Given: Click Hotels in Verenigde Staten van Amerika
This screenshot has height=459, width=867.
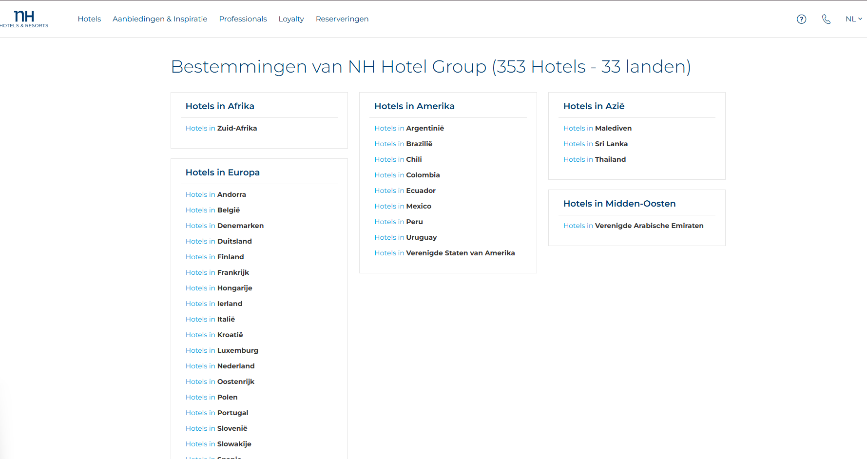Looking at the screenshot, I should (x=445, y=253).
